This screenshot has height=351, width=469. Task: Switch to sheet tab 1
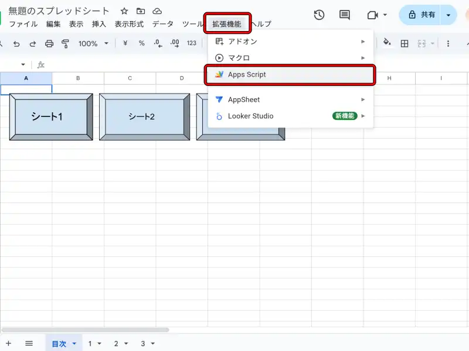(90, 344)
